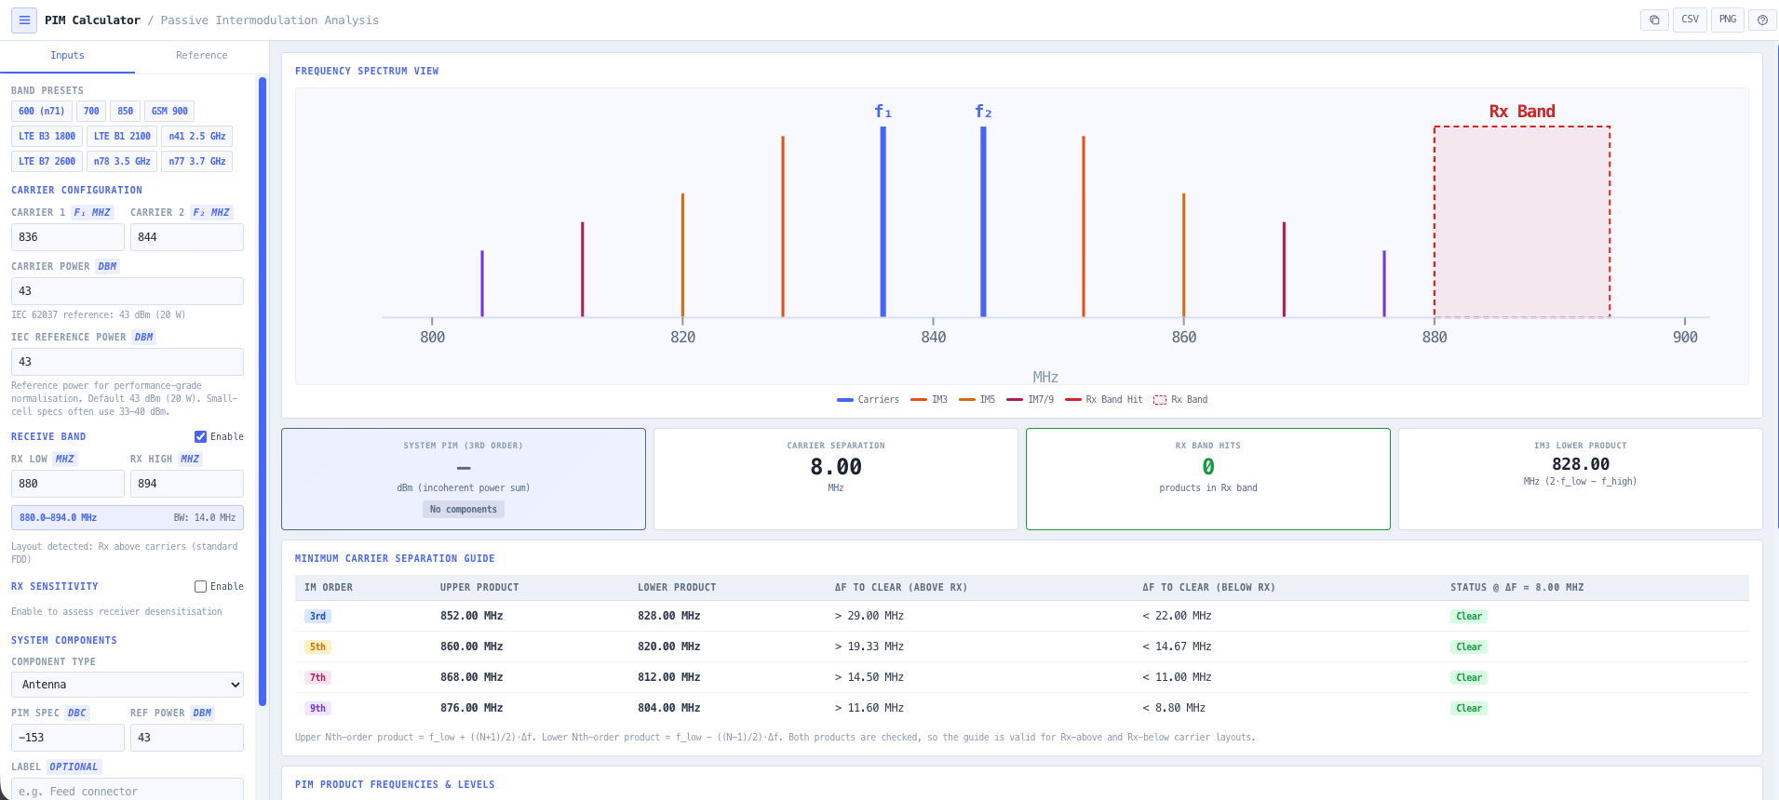Click the copy icon in top bar
This screenshot has height=800, width=1779.
pos(1654,20)
